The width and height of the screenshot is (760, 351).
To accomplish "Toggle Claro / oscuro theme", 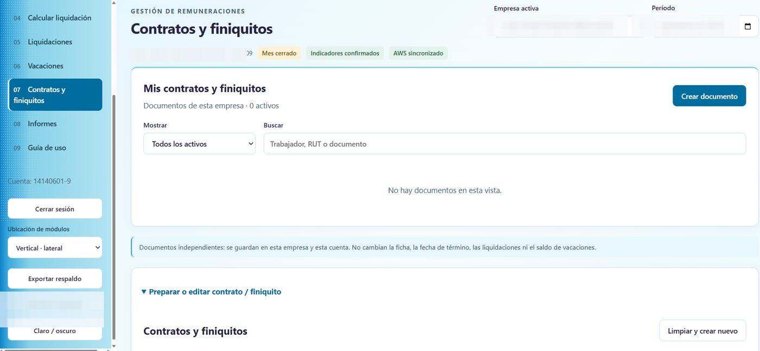I will click(55, 331).
